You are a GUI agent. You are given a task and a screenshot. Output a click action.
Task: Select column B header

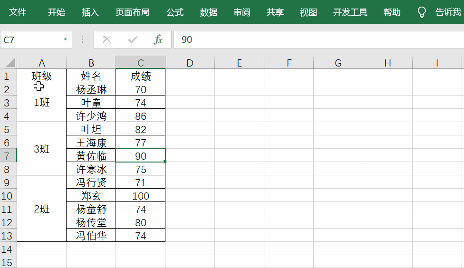[91, 63]
